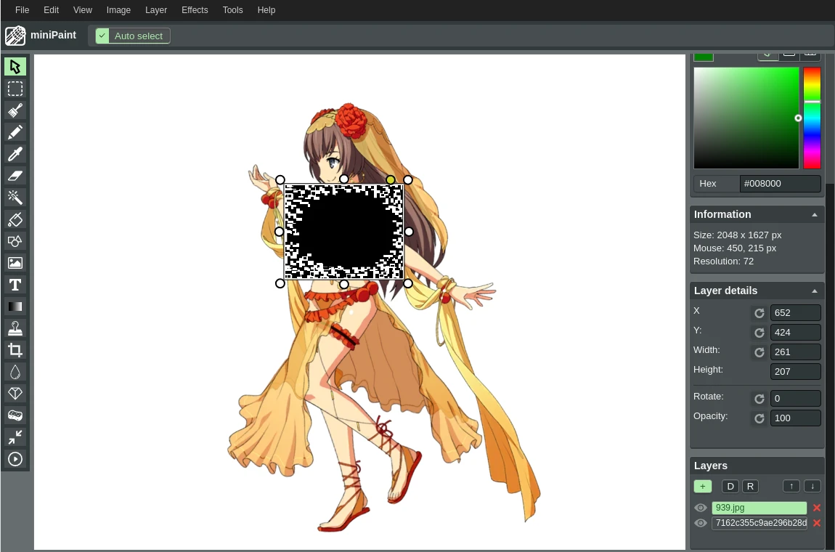Open the File menu
Image resolution: width=835 pixels, height=552 pixels.
tap(23, 10)
